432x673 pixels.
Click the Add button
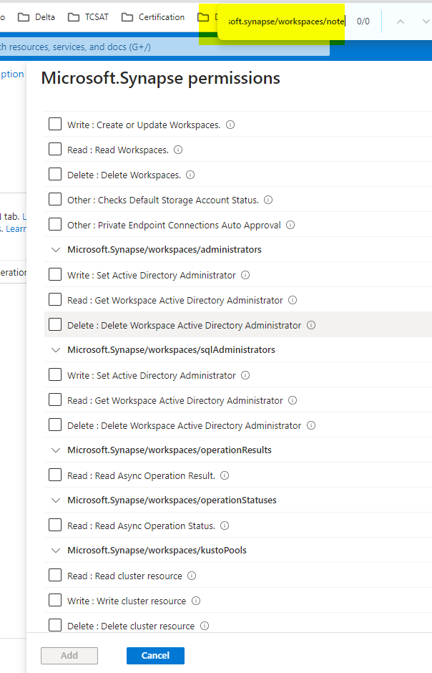[x=69, y=655]
